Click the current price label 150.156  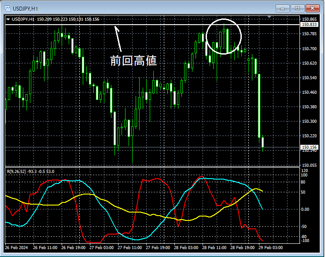point(309,147)
